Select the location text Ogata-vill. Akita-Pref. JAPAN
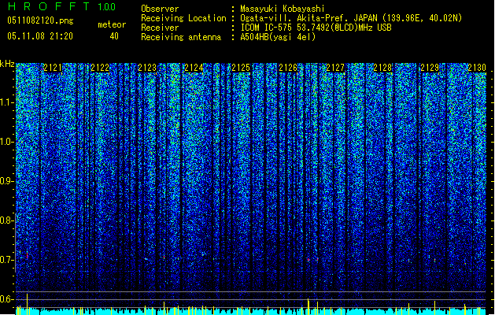Image resolution: width=495 pixels, height=315 pixels. pos(308,18)
